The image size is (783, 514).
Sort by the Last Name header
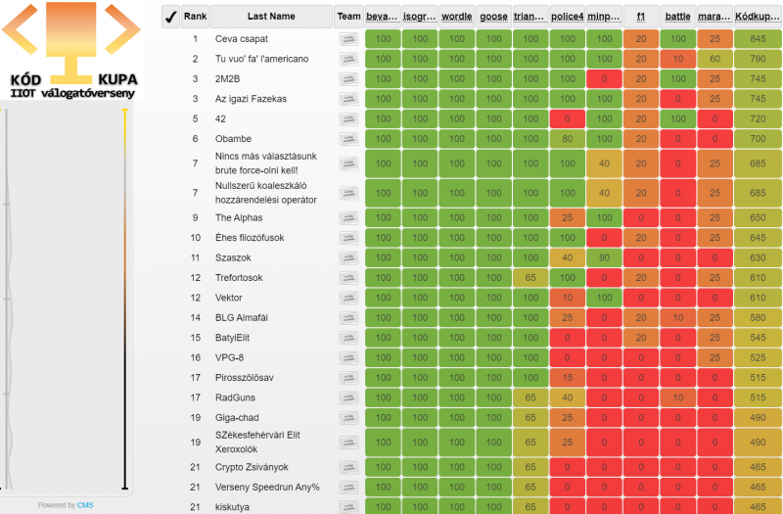tap(271, 17)
